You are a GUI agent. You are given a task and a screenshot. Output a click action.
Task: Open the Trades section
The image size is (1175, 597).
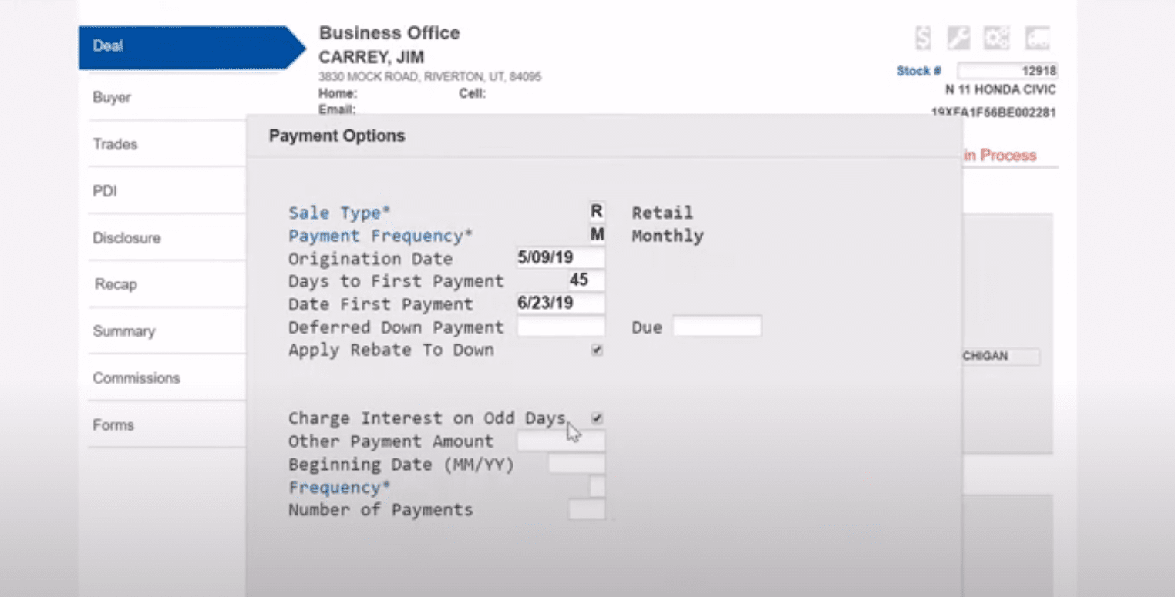[116, 144]
